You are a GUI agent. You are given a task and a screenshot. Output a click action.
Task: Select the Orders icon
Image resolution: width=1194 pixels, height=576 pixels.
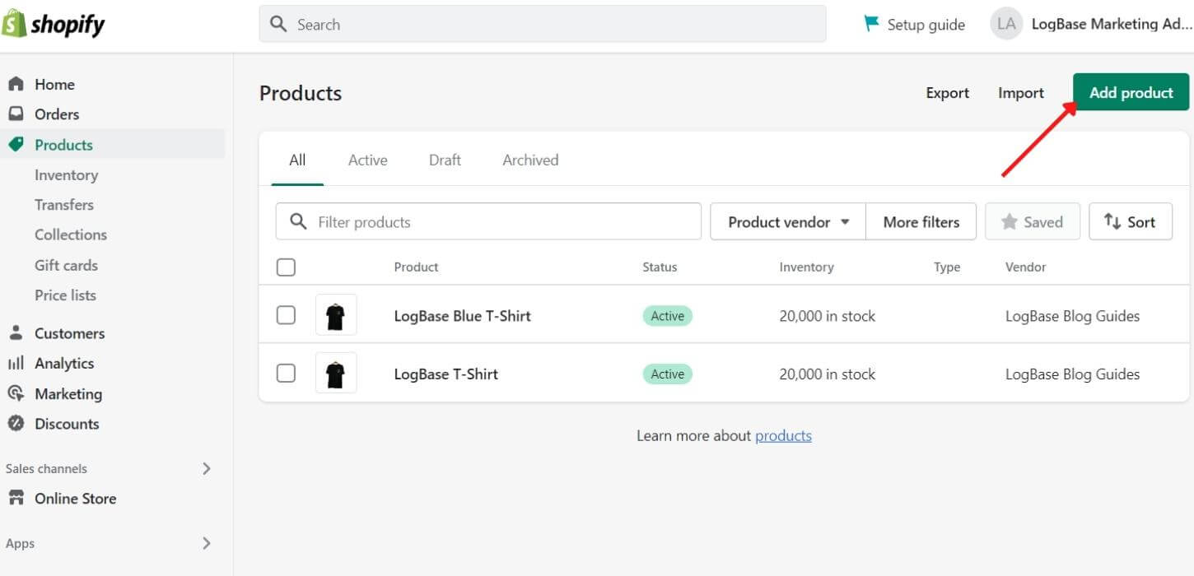(16, 114)
